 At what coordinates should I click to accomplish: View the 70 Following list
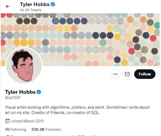[16, 129]
